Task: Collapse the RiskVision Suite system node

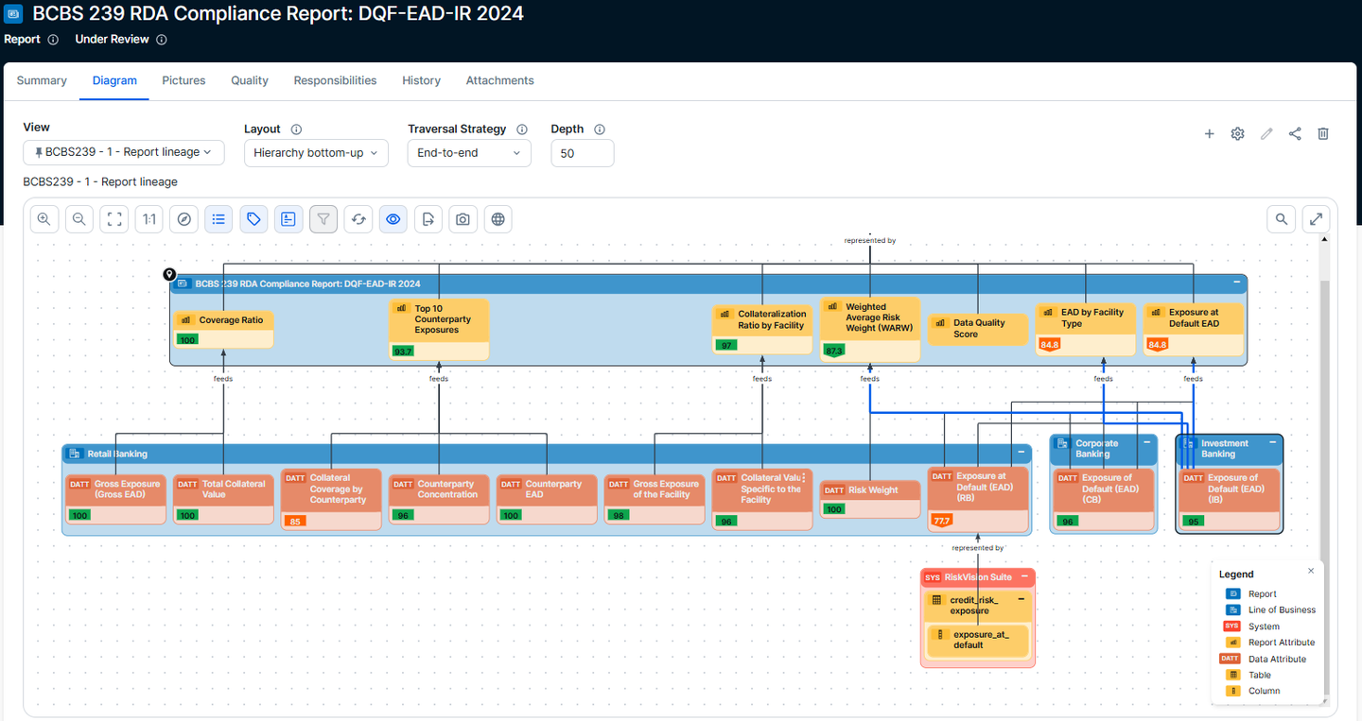Action: click(1024, 576)
